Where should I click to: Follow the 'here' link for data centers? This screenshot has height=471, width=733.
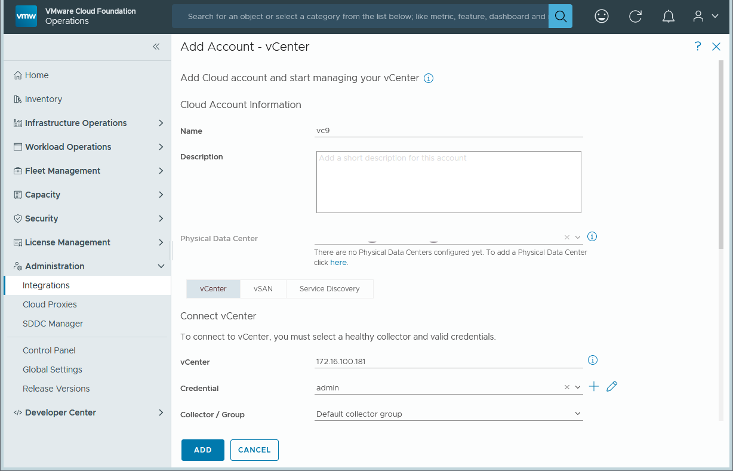click(338, 263)
